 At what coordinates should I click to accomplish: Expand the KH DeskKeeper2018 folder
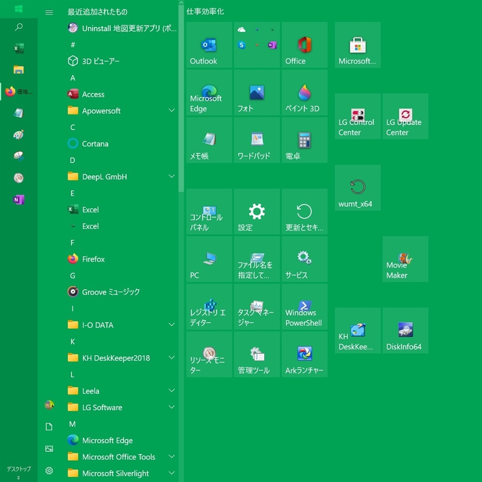(121, 358)
